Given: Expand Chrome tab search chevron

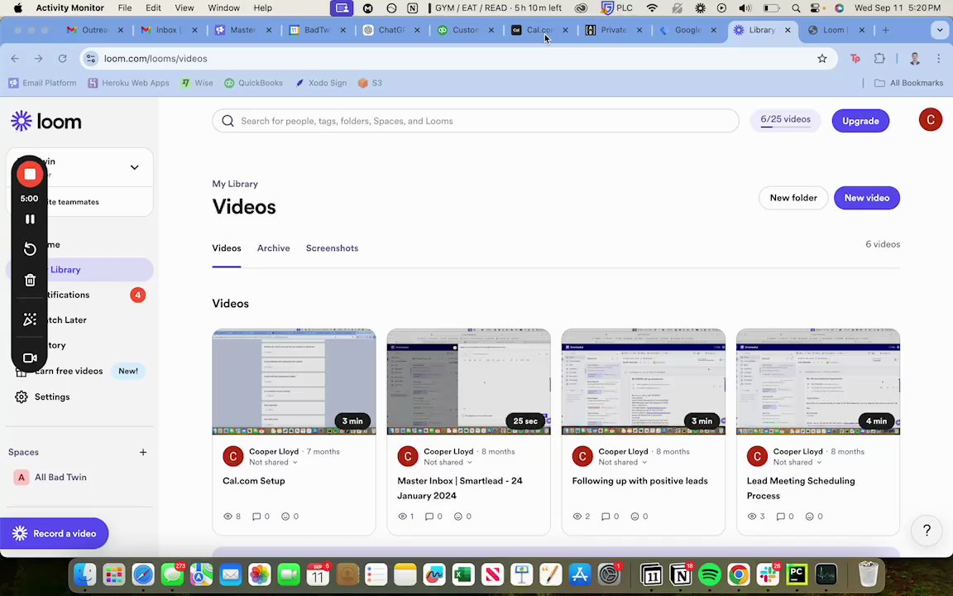Looking at the screenshot, I should (940, 30).
